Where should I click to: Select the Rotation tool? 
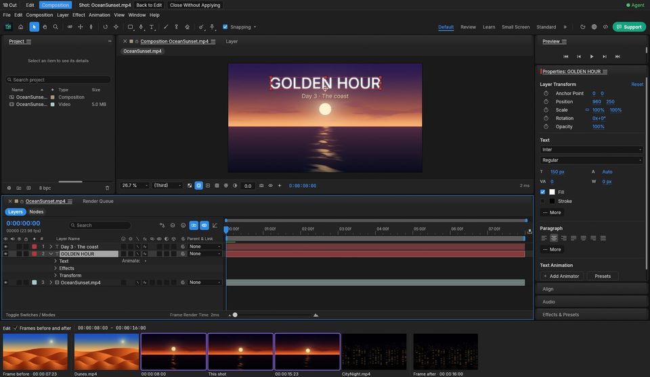(106, 27)
